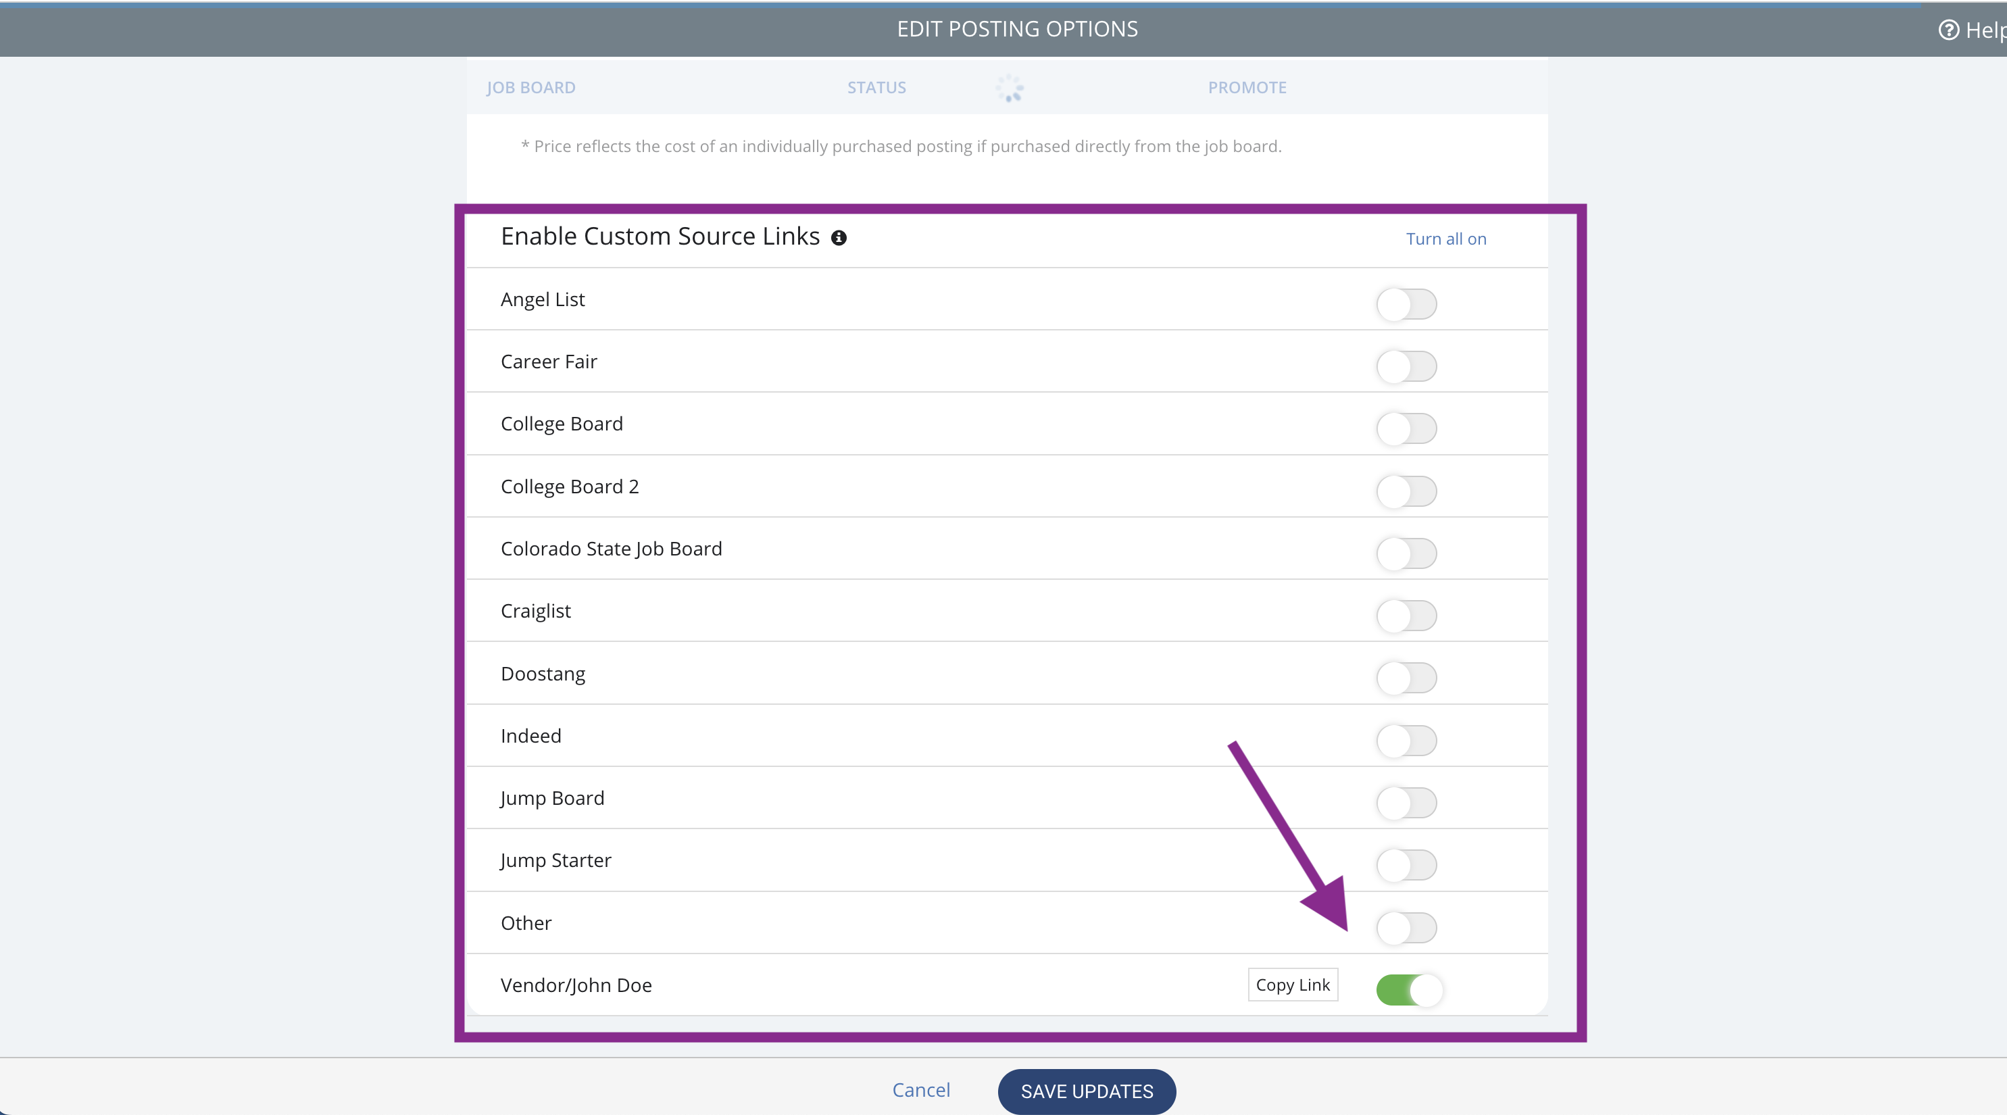Select the PROMOTE column header

(1247, 87)
